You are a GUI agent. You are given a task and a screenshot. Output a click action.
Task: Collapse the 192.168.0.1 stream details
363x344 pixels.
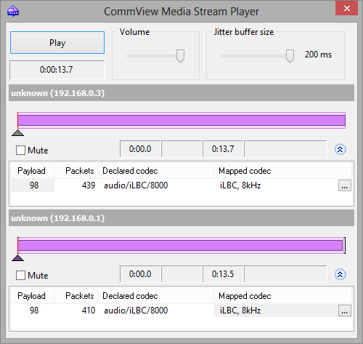click(340, 274)
